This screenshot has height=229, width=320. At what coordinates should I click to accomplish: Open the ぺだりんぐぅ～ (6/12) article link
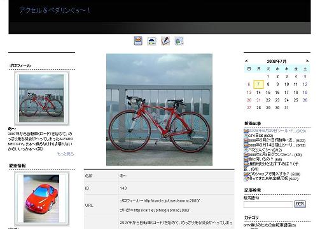265,150
